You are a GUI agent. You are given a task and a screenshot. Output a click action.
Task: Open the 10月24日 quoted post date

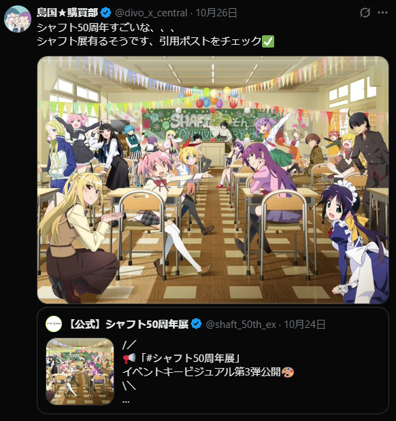(305, 325)
